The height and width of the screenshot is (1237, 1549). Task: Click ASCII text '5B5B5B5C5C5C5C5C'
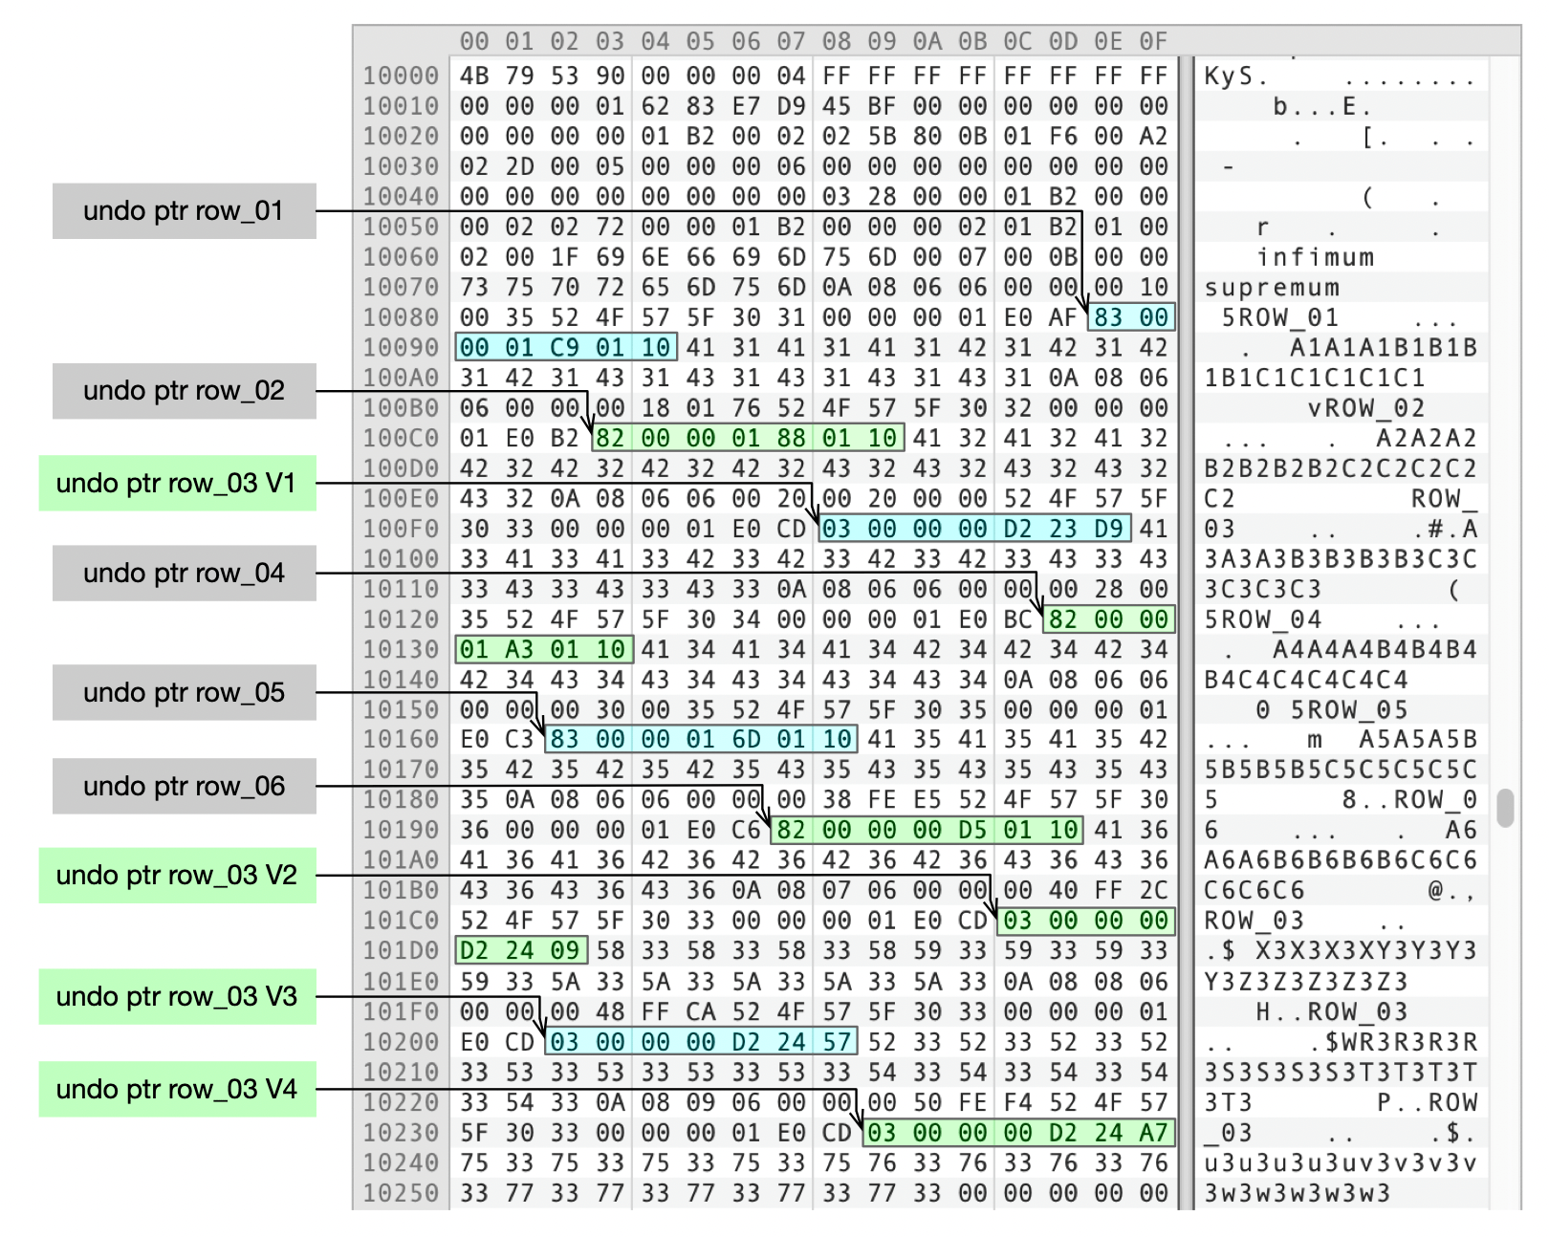[1341, 770]
